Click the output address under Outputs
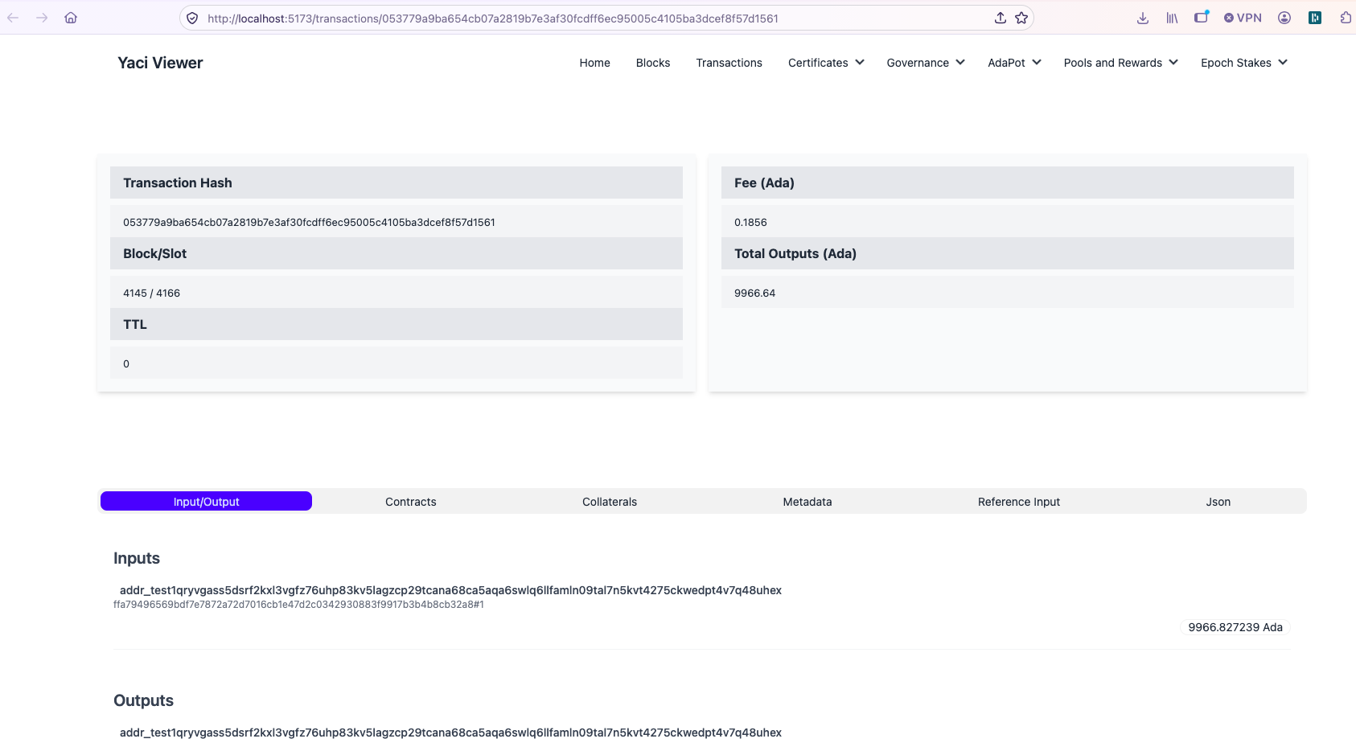Image resolution: width=1356 pixels, height=747 pixels. [450, 733]
